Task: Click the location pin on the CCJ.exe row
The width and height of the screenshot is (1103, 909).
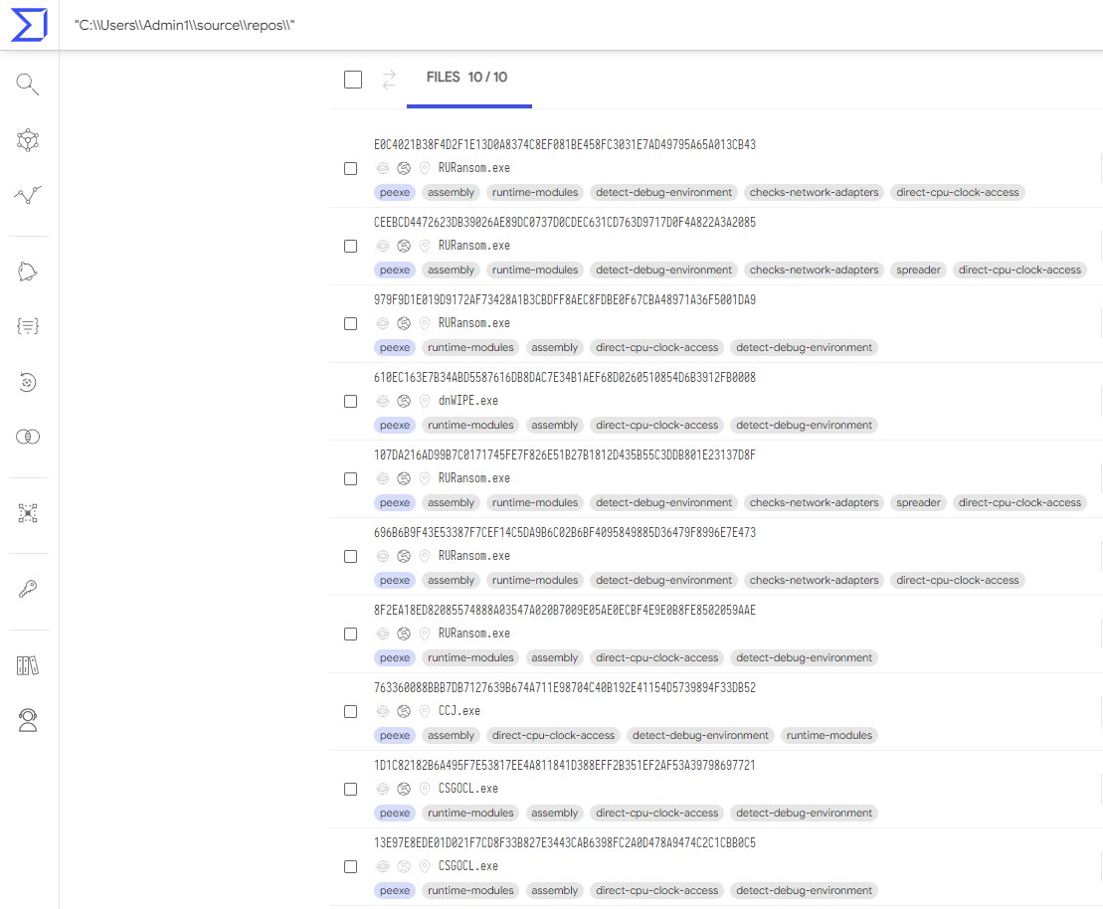Action: click(424, 711)
